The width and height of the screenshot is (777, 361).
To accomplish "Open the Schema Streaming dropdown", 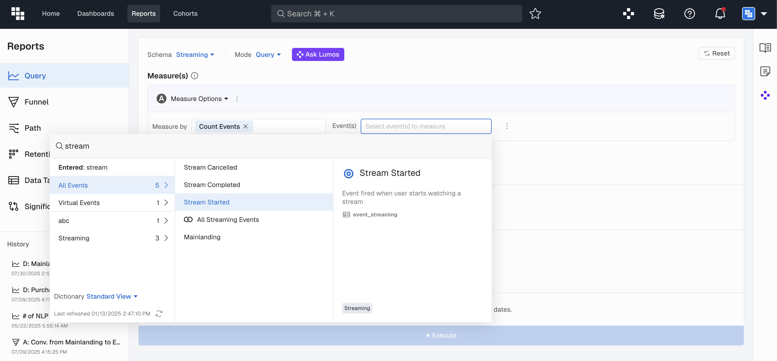I will coord(195,54).
